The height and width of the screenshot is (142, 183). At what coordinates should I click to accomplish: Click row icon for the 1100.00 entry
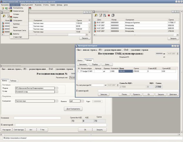(3, 23)
